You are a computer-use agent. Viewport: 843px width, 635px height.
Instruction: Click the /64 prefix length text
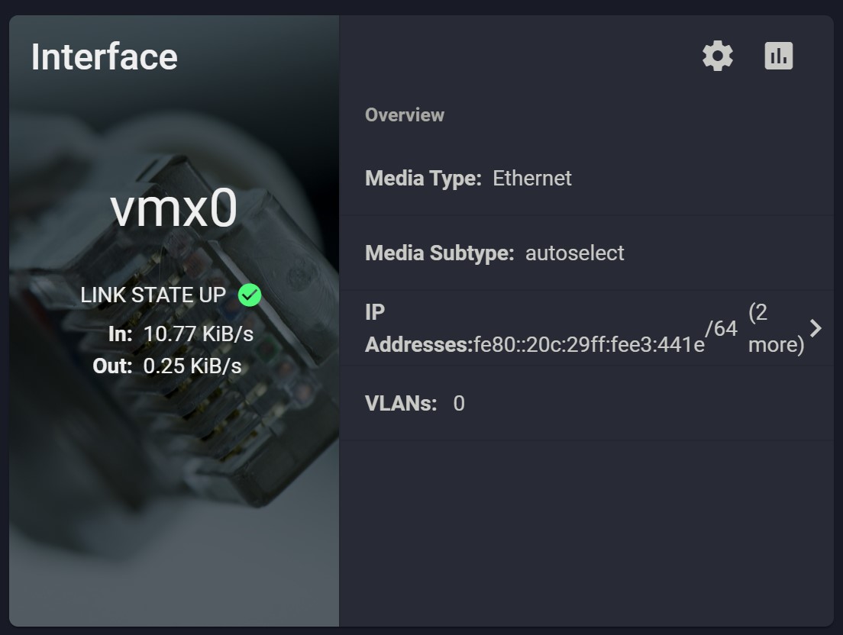point(721,328)
